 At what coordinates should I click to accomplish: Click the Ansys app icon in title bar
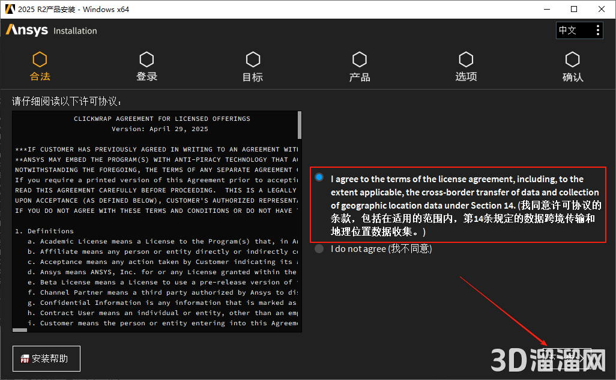[x=10, y=9]
